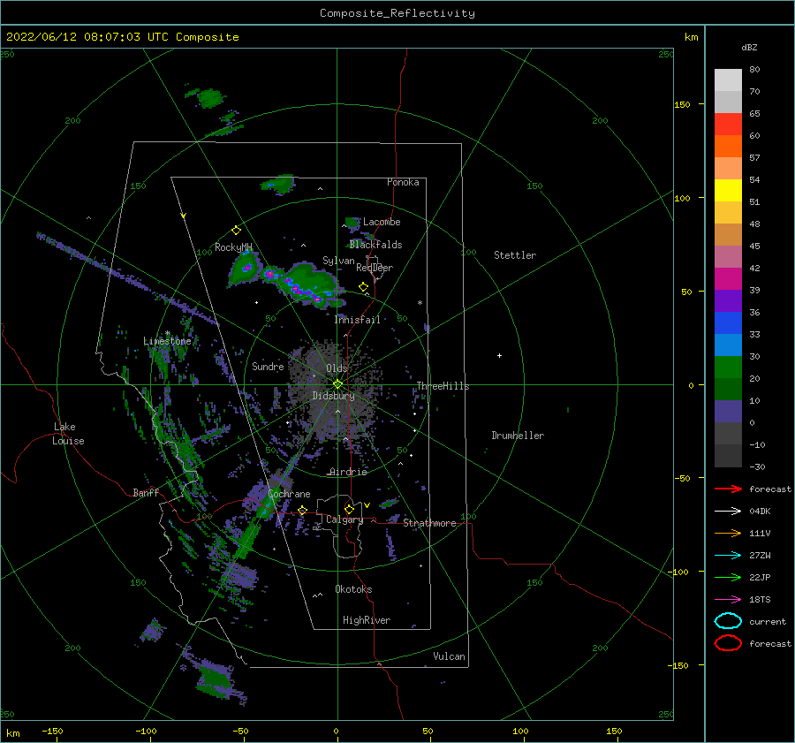795x743 pixels.
Task: Select the purple swatch below 39 dBZ
Action: click(728, 301)
